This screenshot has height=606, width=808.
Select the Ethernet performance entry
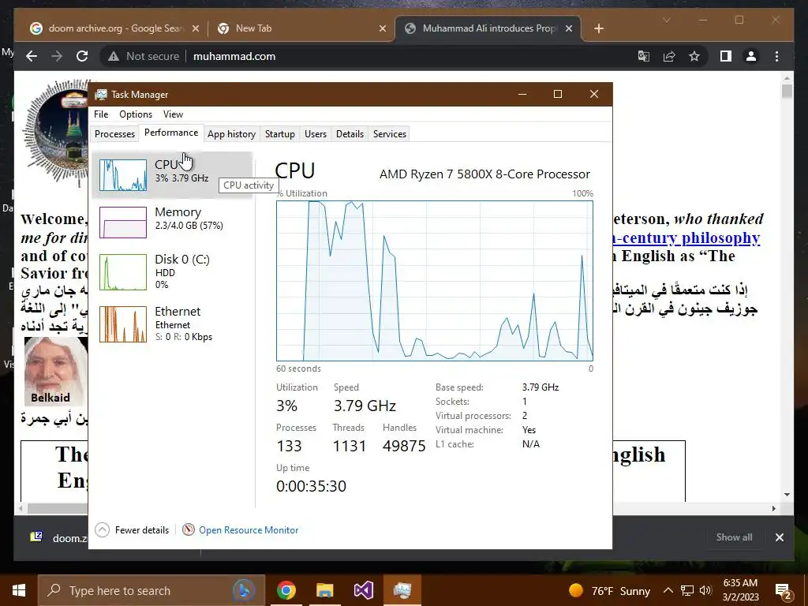point(172,324)
